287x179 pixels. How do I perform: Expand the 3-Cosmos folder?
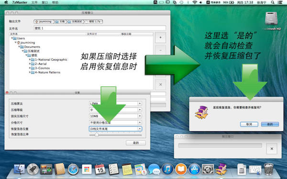[30, 68]
